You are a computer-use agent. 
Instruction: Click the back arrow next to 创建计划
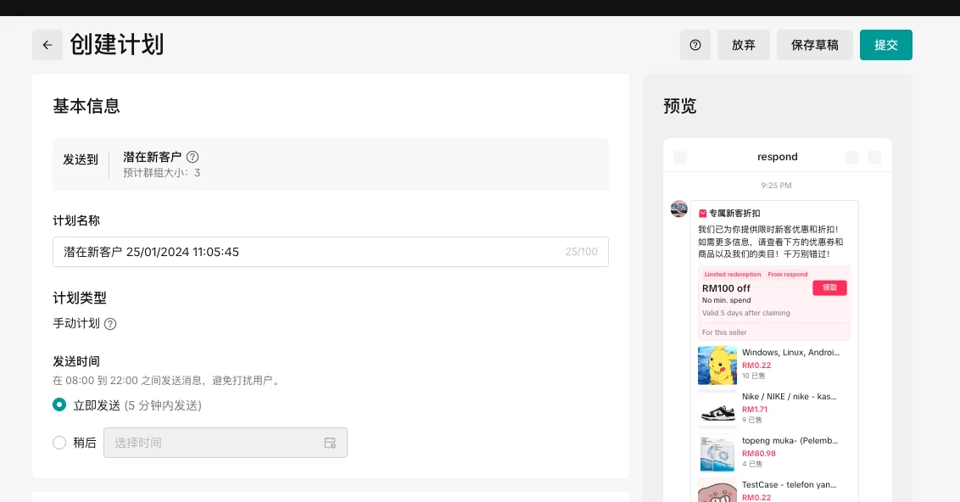tap(47, 44)
